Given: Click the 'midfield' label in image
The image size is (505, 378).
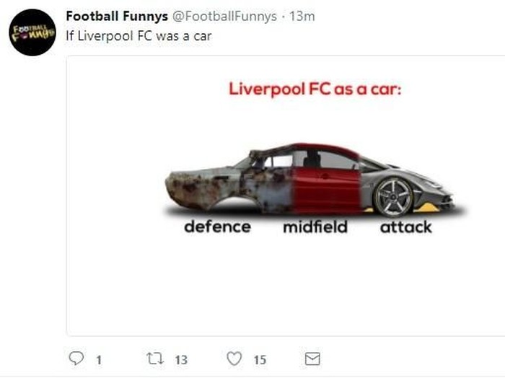Looking at the screenshot, I should coord(315,227).
